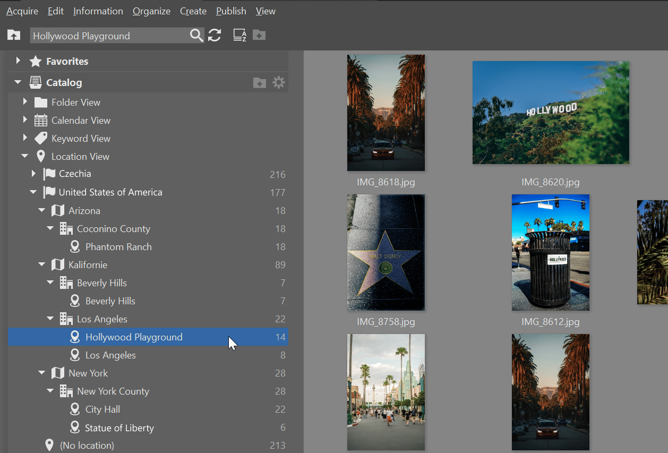Click the IMG_8620.jpg file name

(551, 182)
